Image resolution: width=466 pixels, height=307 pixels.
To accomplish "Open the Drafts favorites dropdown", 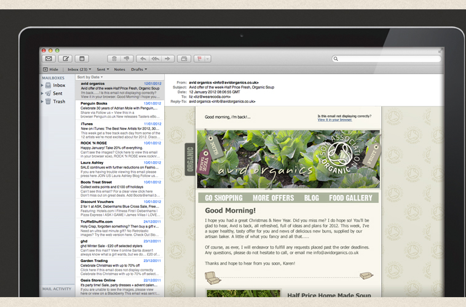I will [x=139, y=70].
